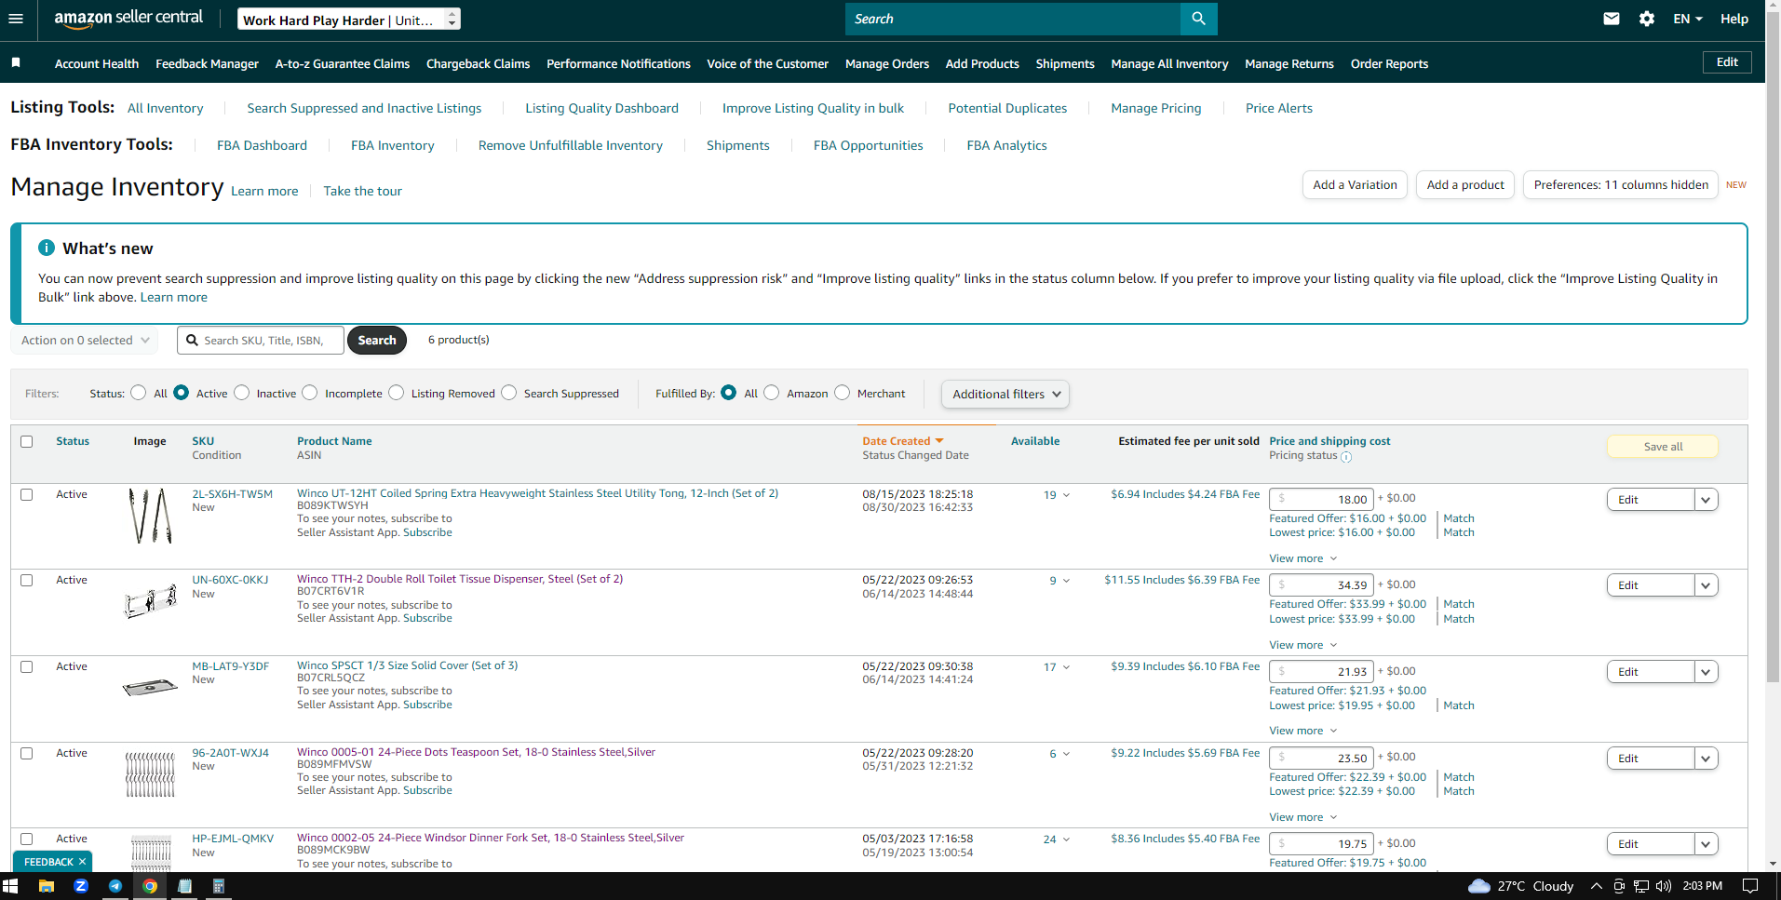Click the Date Created sort arrow
This screenshot has width=1781, height=900.
pos(939,441)
